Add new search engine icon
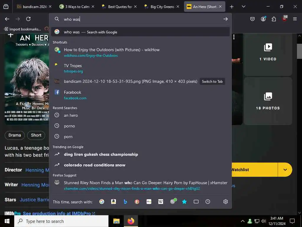 (173, 201)
